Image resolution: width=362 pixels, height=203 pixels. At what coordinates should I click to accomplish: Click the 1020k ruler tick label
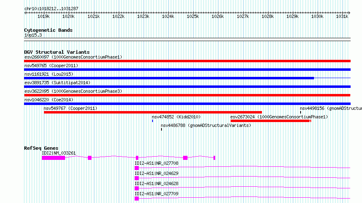68,16
